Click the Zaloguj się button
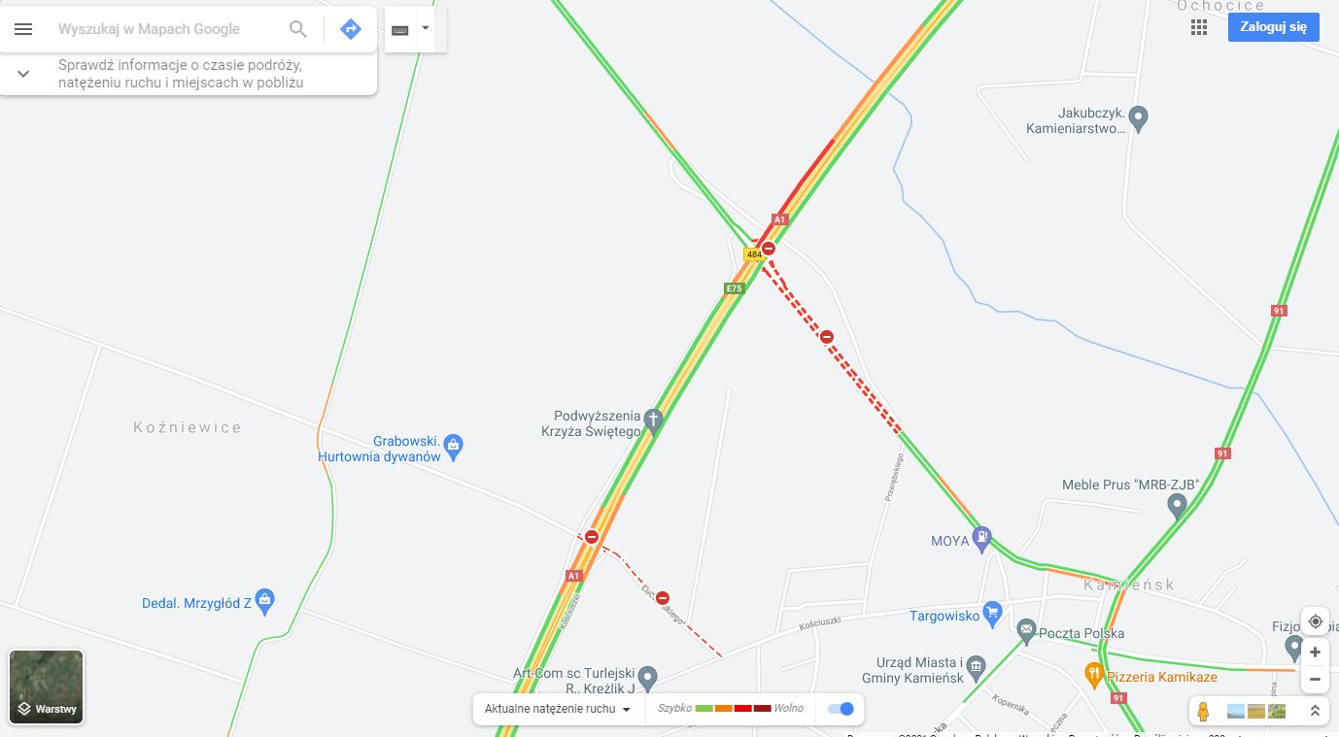Viewport: 1339px width, 737px height. pyautogui.click(x=1273, y=27)
